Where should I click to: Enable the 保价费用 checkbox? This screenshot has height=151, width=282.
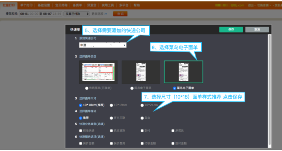click(x=111, y=143)
